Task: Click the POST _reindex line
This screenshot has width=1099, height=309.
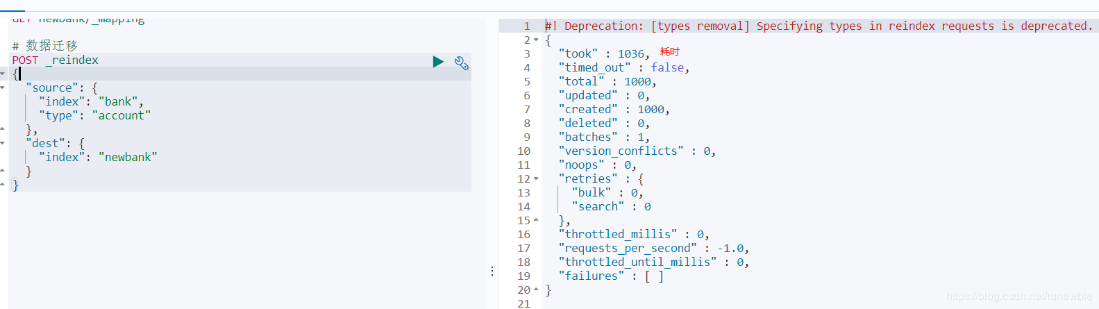Action: point(56,60)
